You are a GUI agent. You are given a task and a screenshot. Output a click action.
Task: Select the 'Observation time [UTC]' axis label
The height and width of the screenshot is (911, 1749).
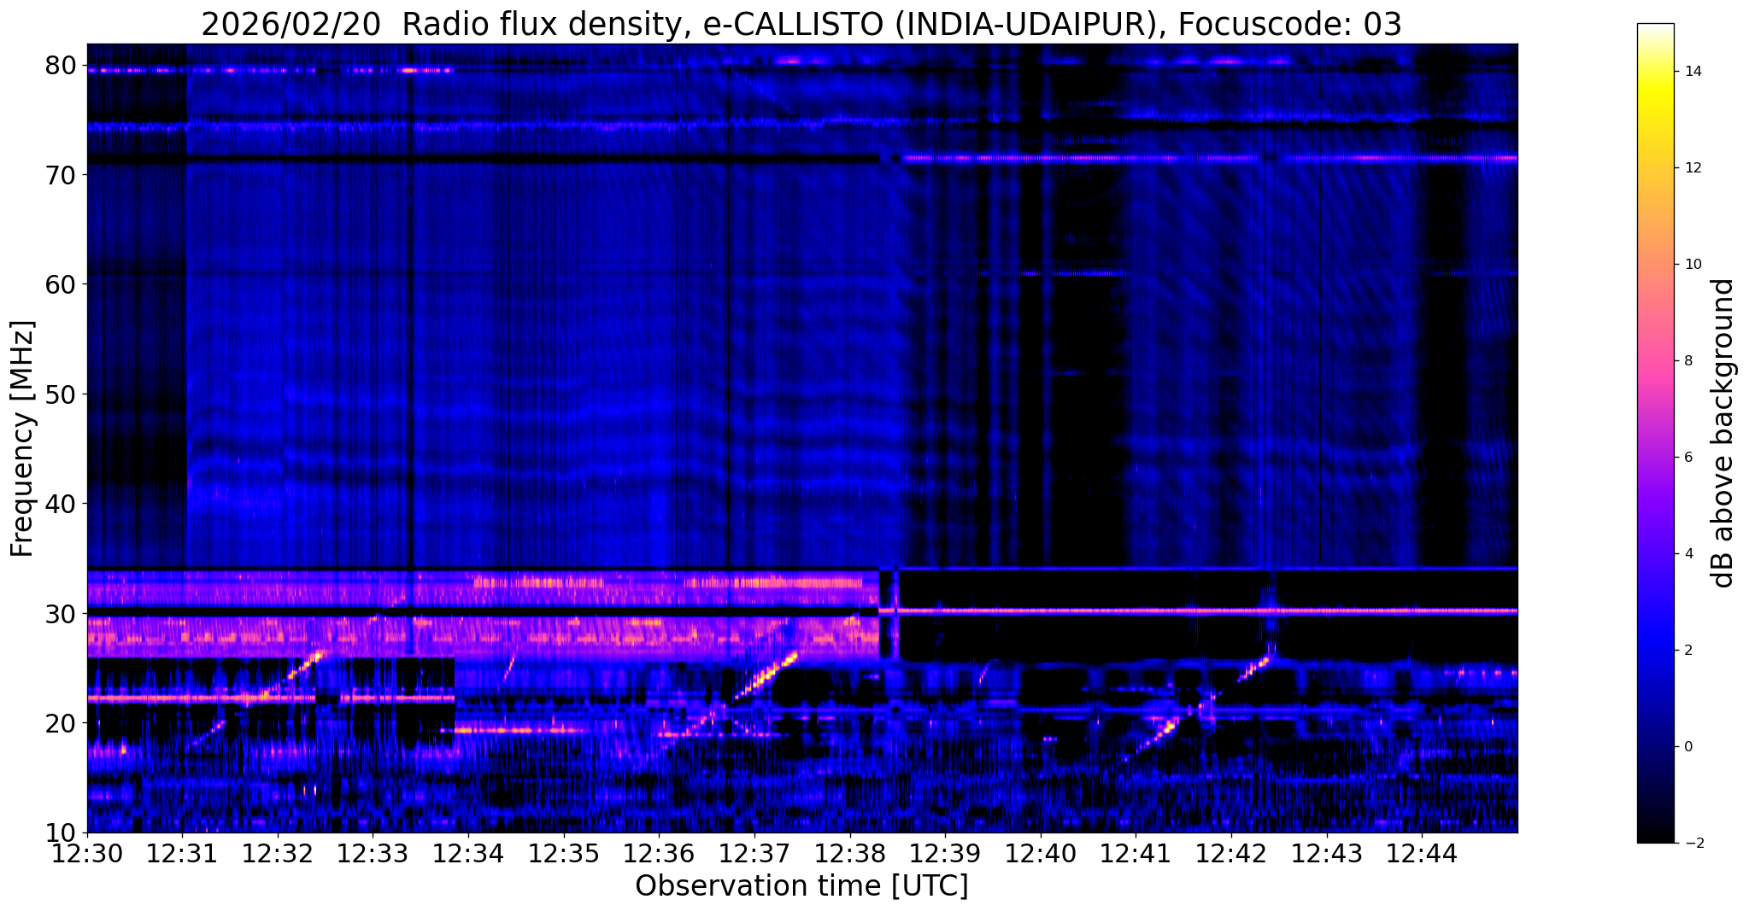801,886
